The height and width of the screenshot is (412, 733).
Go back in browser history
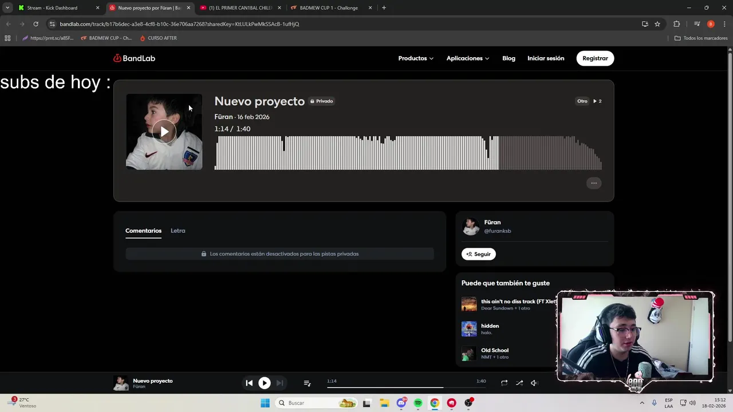tap(8, 24)
